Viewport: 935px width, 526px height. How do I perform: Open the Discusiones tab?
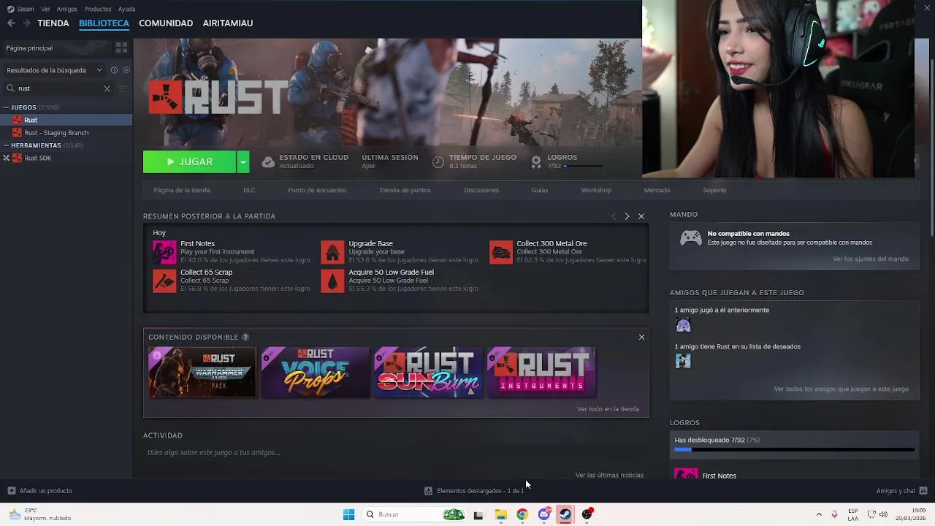coord(481,190)
